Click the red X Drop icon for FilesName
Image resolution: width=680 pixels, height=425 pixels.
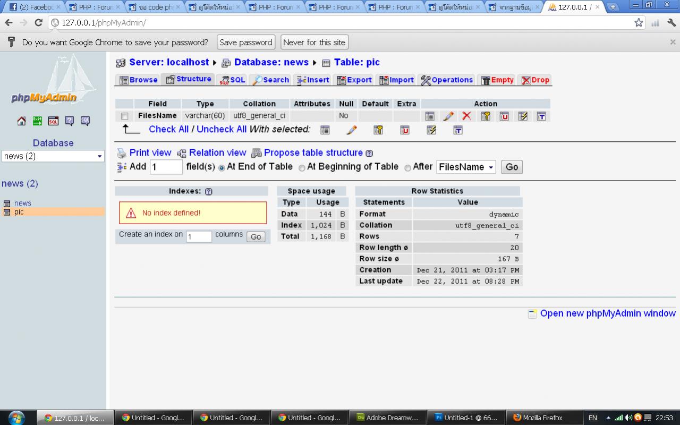(x=466, y=116)
